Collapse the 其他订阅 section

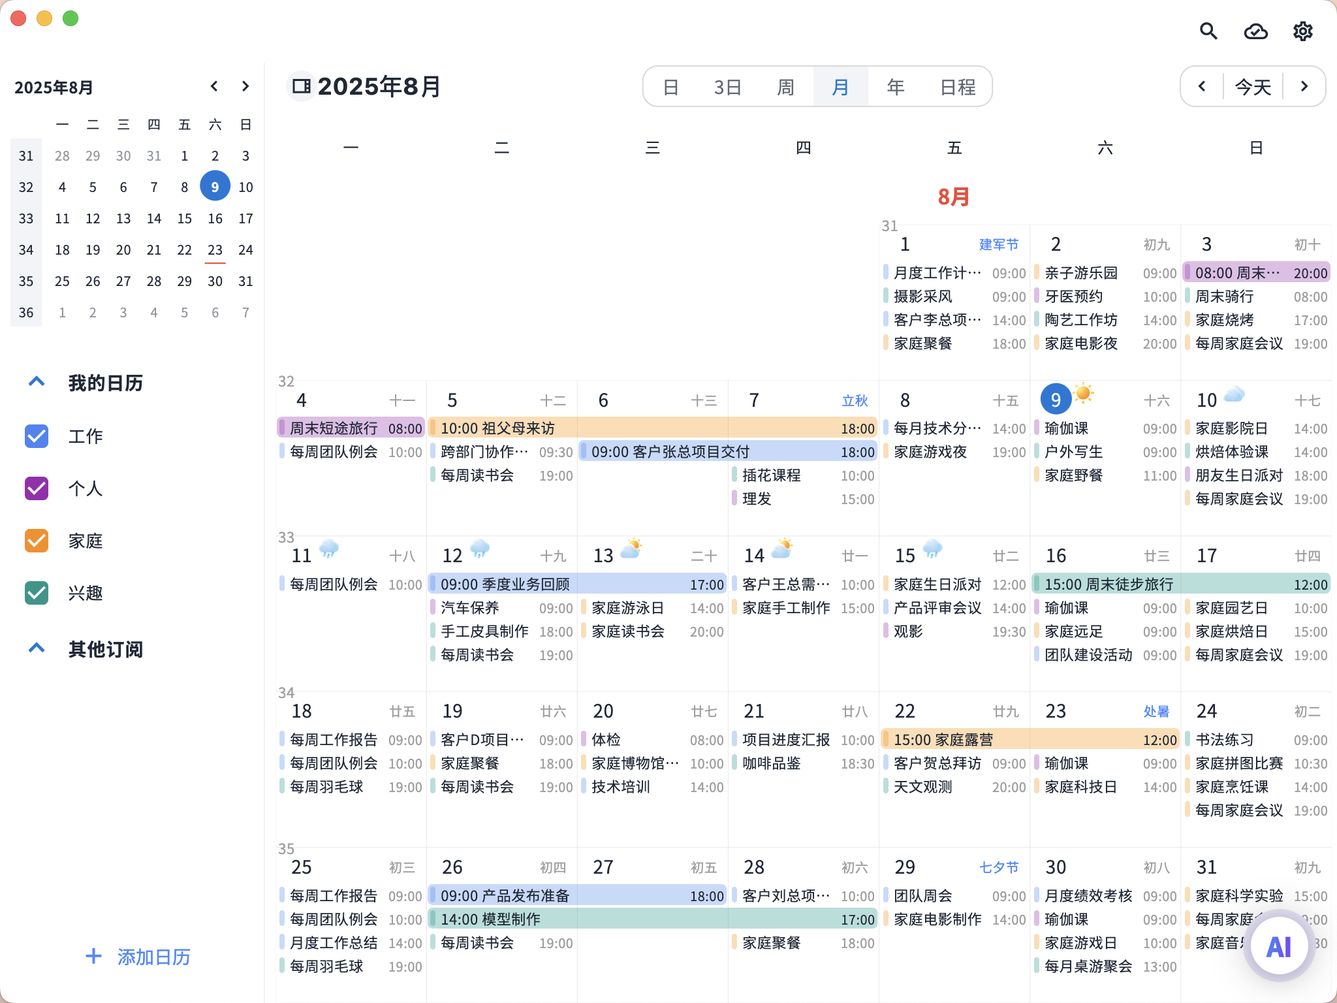click(37, 648)
